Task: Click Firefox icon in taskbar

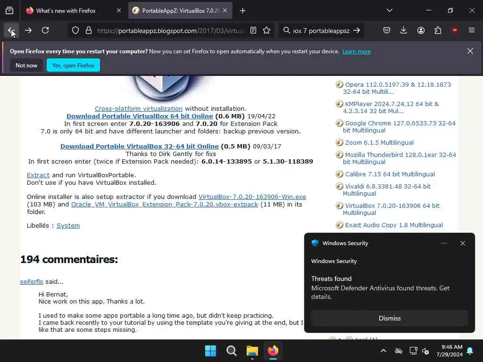Action: pos(273,351)
